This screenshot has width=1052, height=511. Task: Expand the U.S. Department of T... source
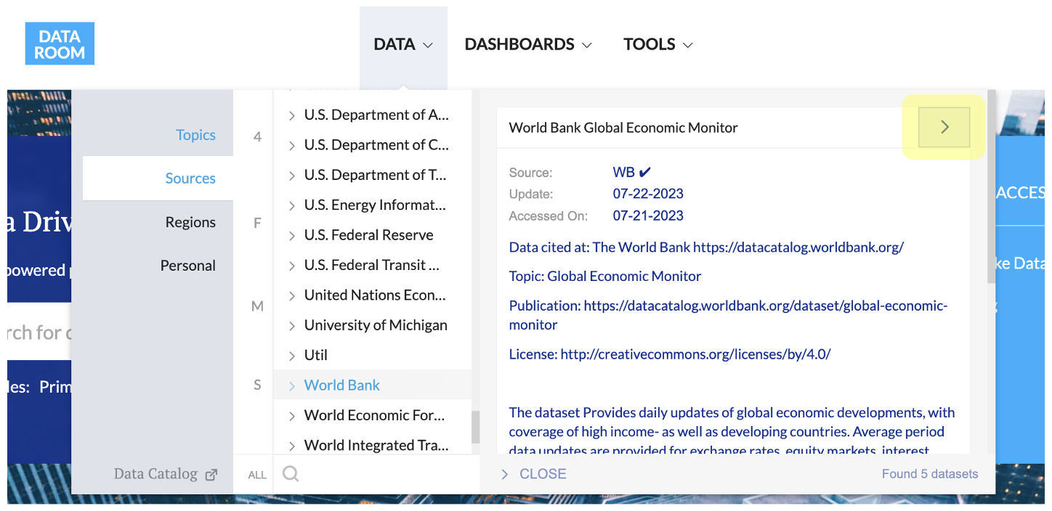click(x=291, y=176)
